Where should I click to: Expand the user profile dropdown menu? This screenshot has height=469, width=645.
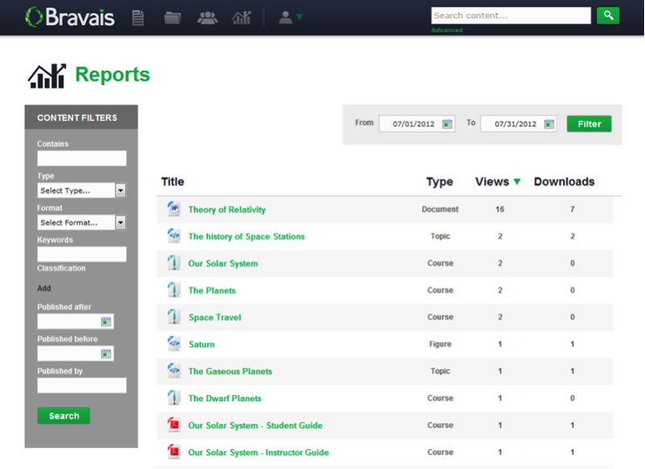pos(290,17)
